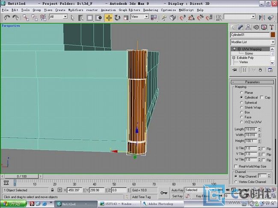Viewport: 278px width, 208px height.
Task: Open the Modifiers menu
Action: click(76, 10)
